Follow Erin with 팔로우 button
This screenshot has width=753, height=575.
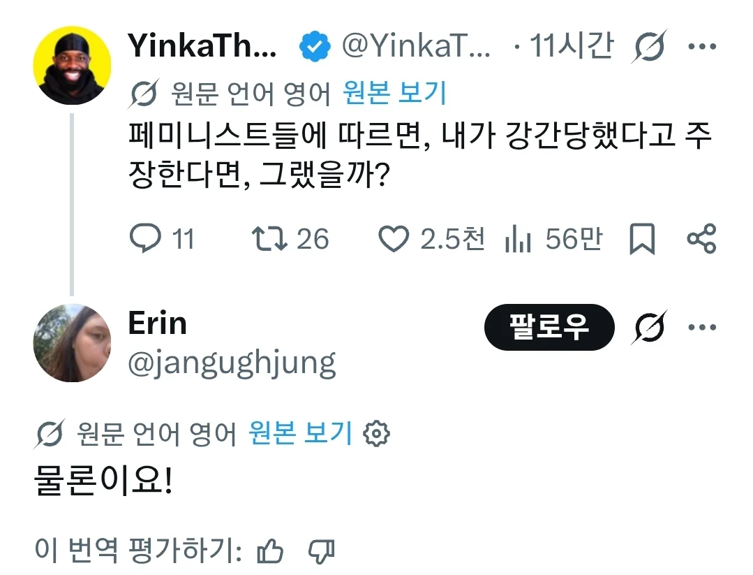pos(549,328)
